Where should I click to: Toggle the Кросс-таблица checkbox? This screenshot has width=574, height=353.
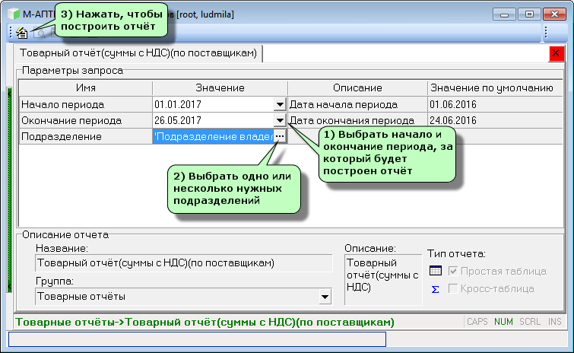click(453, 288)
